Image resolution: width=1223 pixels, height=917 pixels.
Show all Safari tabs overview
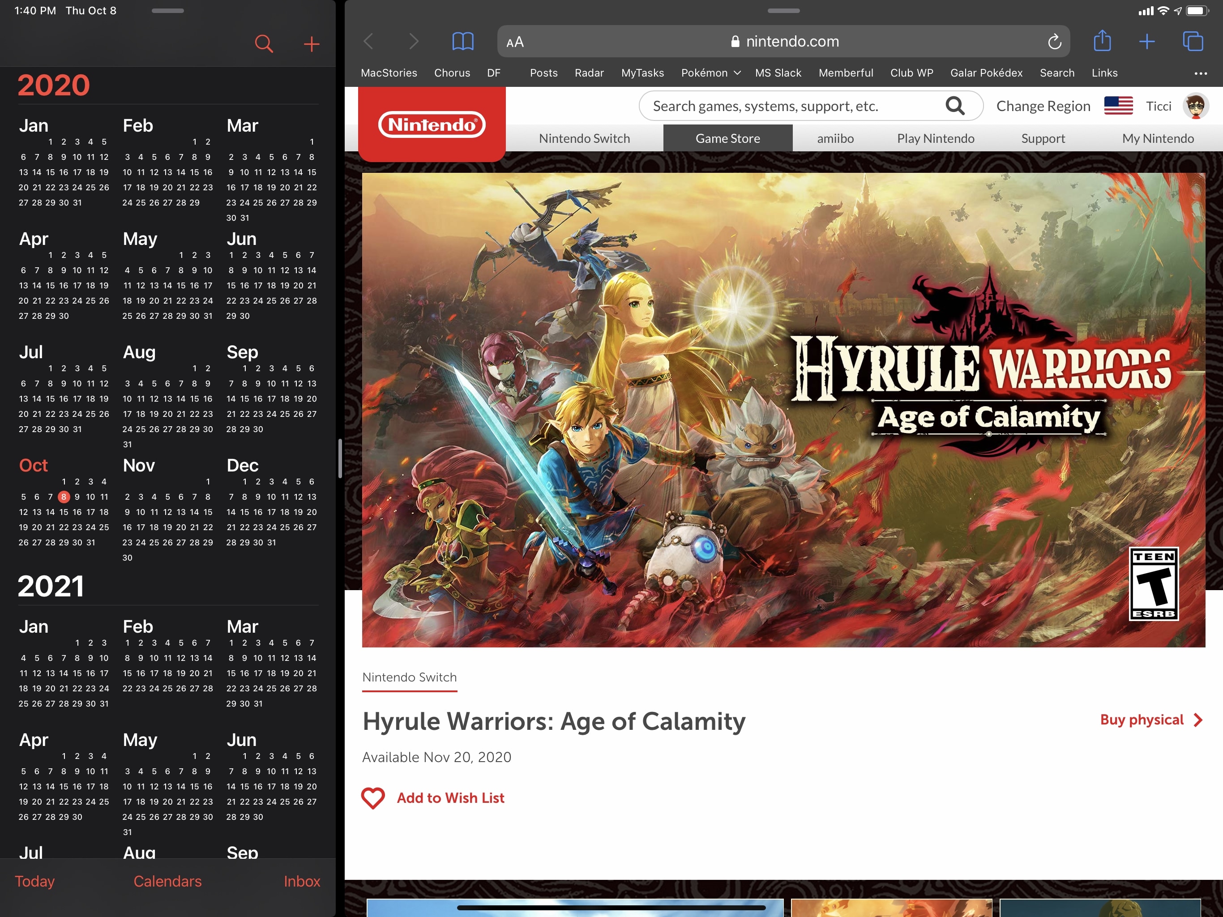click(x=1193, y=42)
